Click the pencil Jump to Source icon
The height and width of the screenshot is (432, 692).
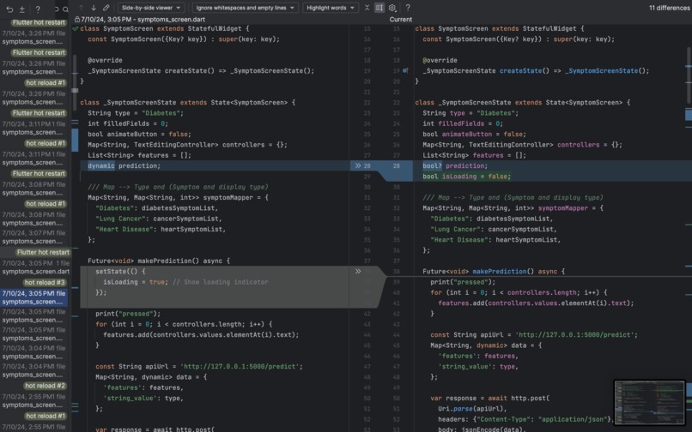(106, 8)
